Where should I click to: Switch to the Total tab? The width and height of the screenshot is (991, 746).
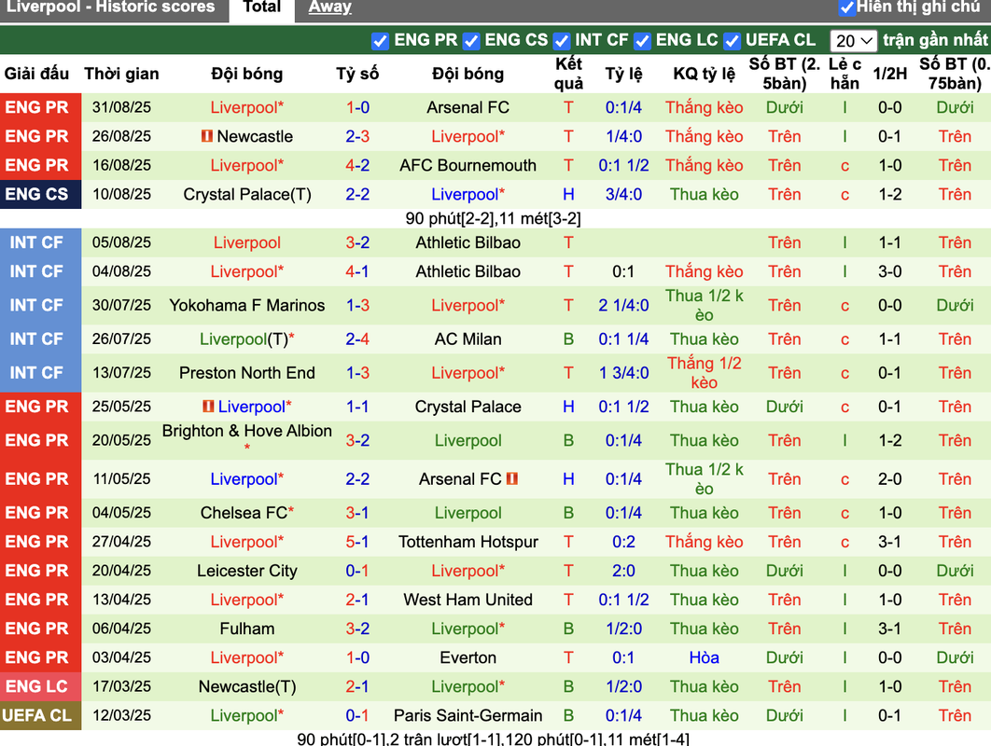point(261,8)
